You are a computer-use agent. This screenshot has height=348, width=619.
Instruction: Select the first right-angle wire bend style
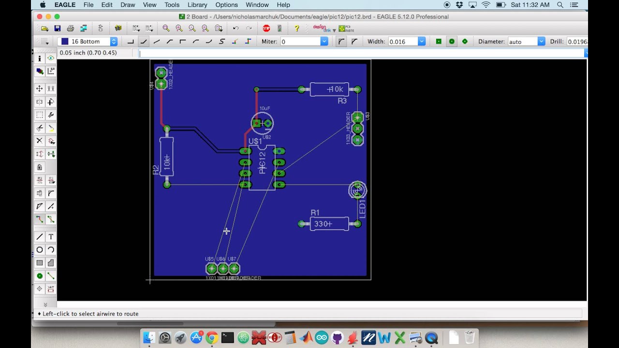tap(131, 42)
